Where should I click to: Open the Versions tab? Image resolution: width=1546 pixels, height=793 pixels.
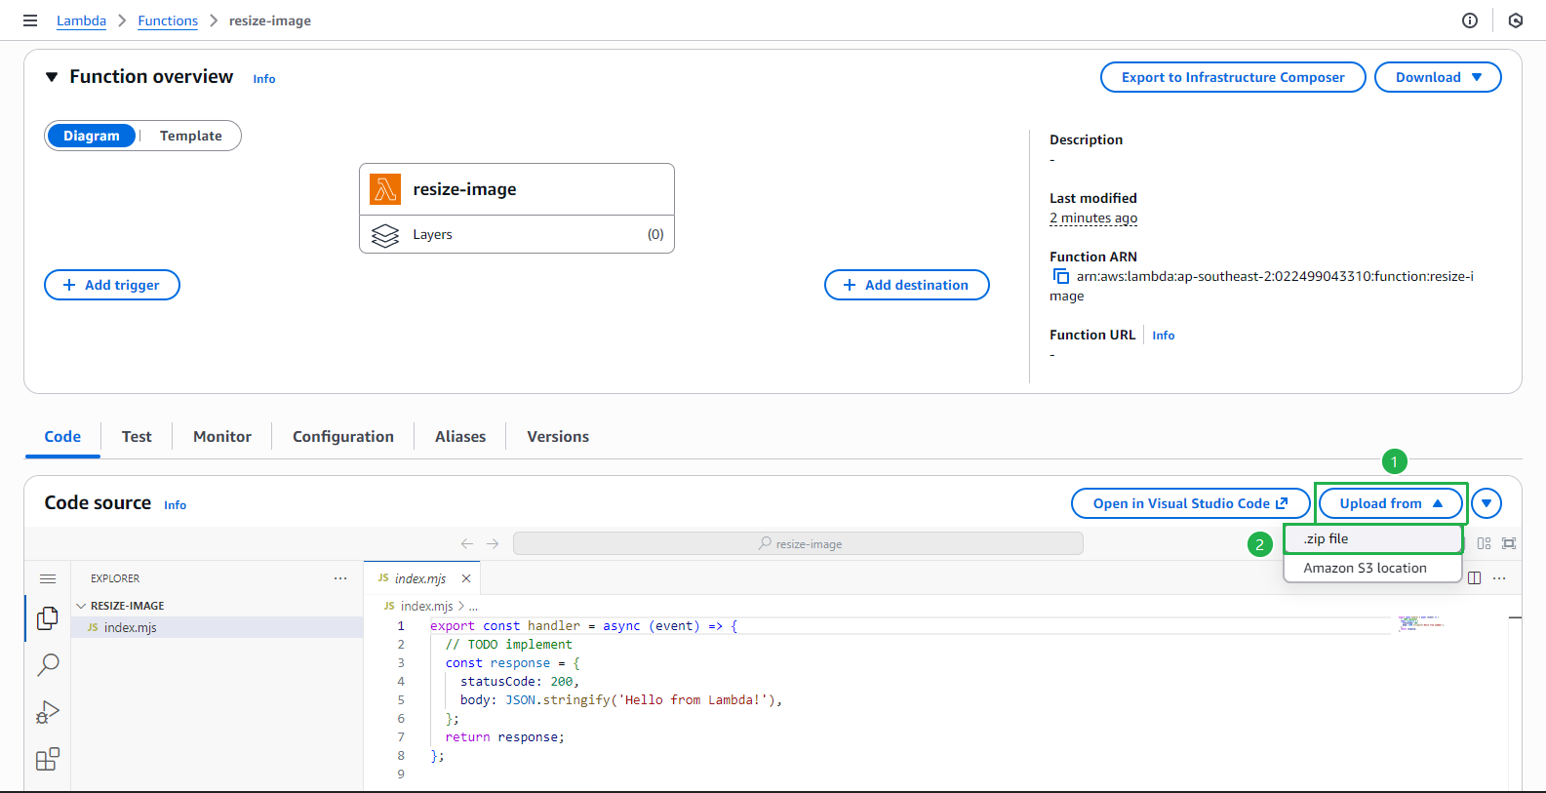click(x=558, y=437)
